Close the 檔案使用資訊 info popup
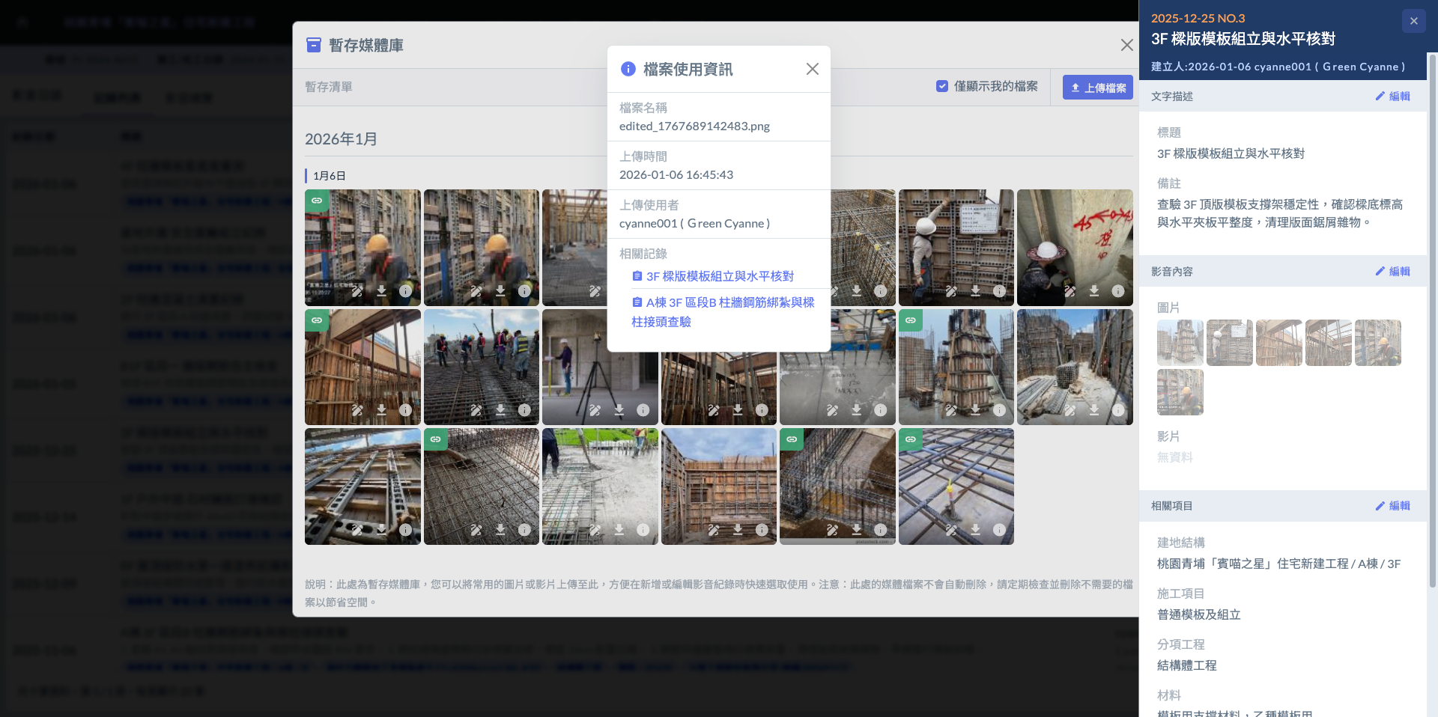Viewport: 1438px width, 717px height. click(x=813, y=69)
